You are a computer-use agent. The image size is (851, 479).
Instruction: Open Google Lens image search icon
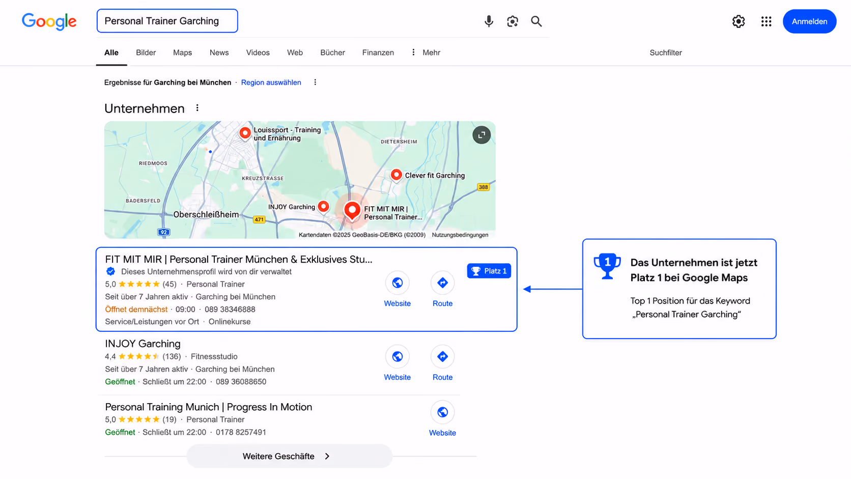coord(513,21)
